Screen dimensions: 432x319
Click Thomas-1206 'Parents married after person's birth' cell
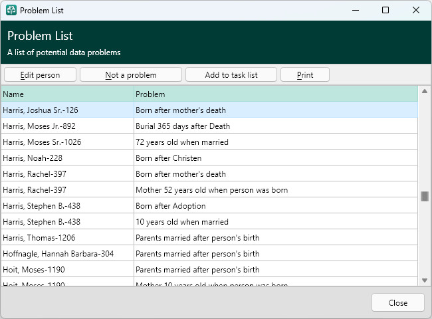tap(276, 238)
